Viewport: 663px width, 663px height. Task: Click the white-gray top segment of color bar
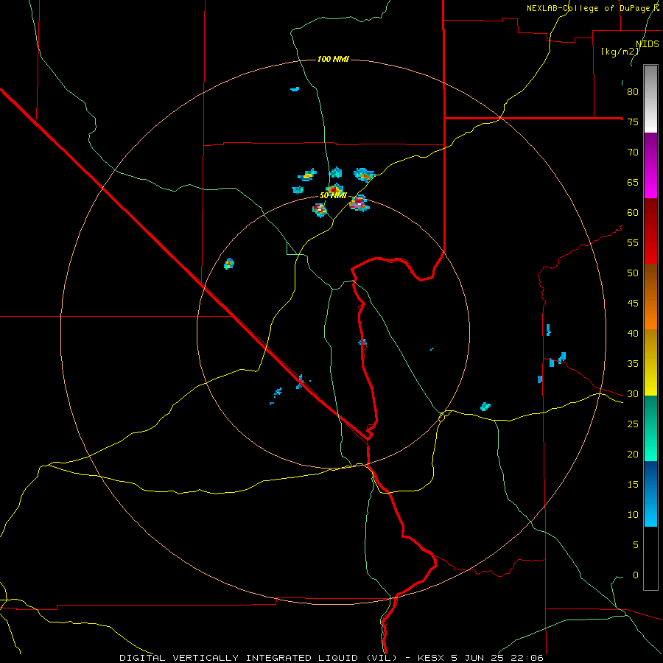tap(650, 99)
